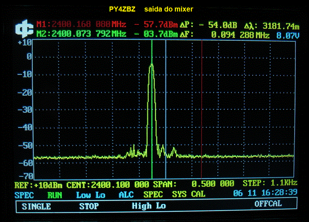The width and height of the screenshot is (309, 222).
Task: Click the blue center marker line
Action: (x=166, y=110)
